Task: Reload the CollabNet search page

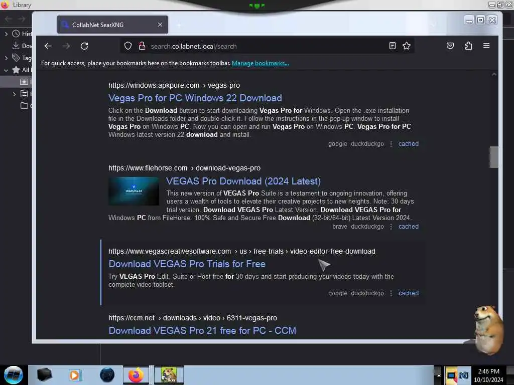Action: pyautogui.click(x=84, y=46)
